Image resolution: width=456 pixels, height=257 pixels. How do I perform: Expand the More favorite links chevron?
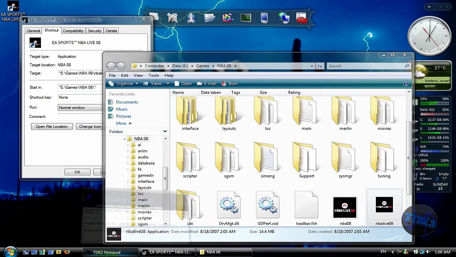point(130,124)
